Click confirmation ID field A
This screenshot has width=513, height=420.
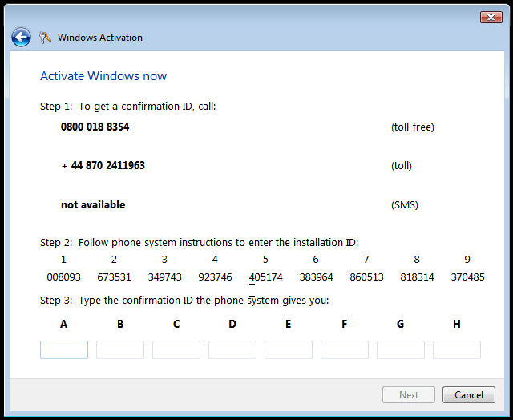tap(64, 349)
